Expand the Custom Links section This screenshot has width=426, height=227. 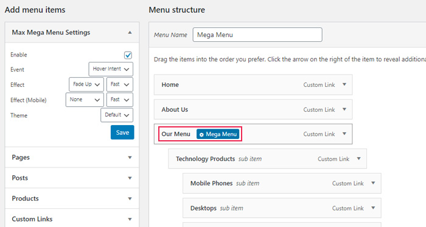click(x=72, y=219)
